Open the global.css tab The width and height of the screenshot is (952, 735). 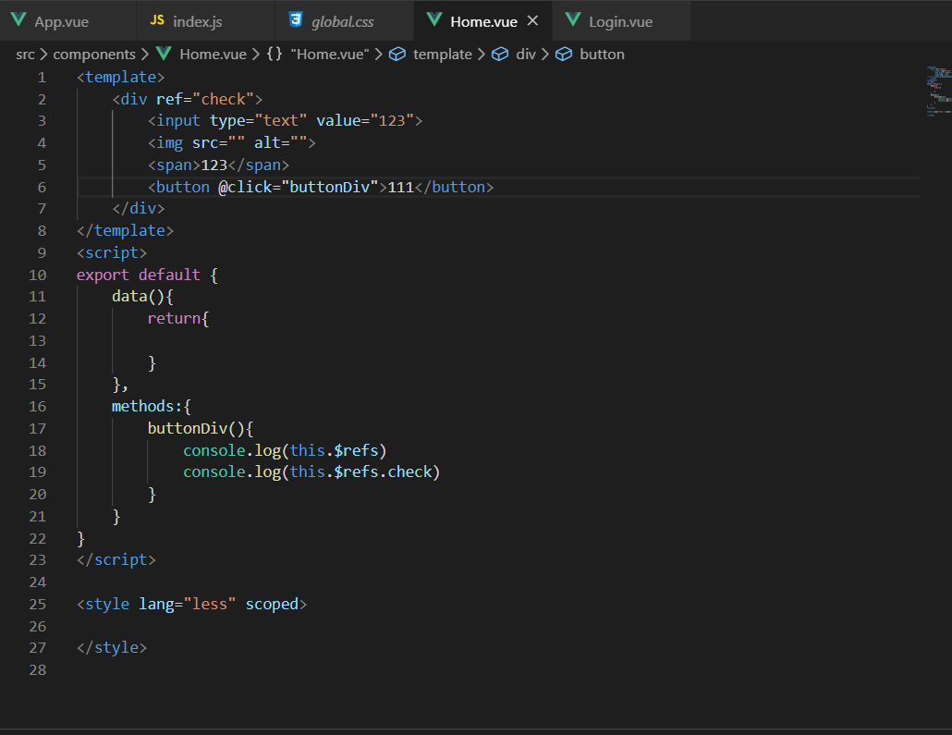tap(344, 21)
